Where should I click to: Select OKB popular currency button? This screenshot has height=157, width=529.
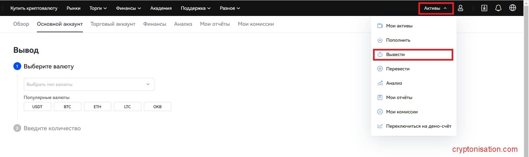tap(157, 107)
